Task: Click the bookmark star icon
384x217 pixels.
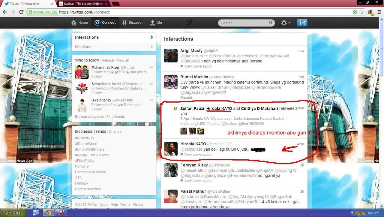Action: tap(361, 12)
